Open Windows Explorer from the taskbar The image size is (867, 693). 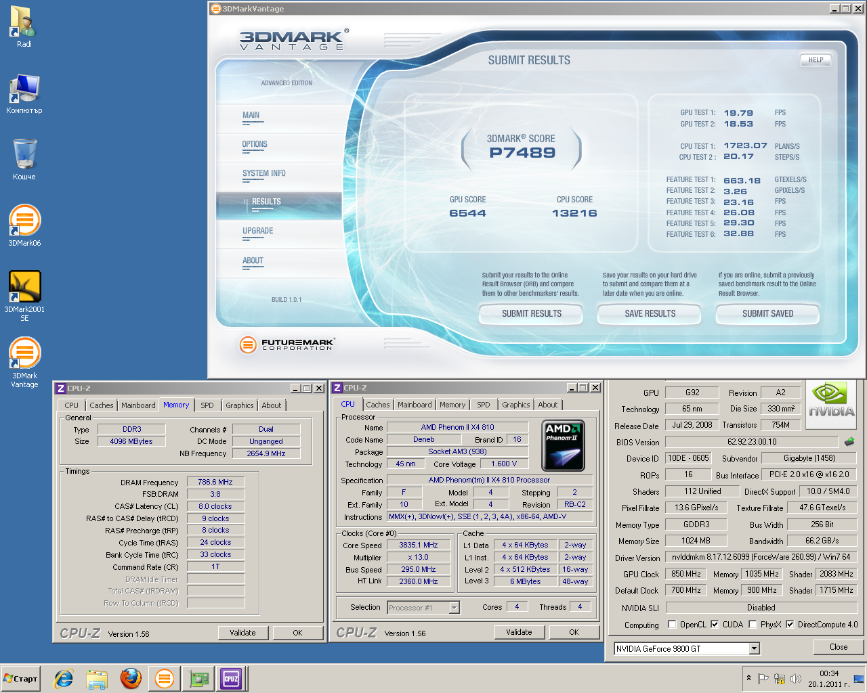point(97,678)
